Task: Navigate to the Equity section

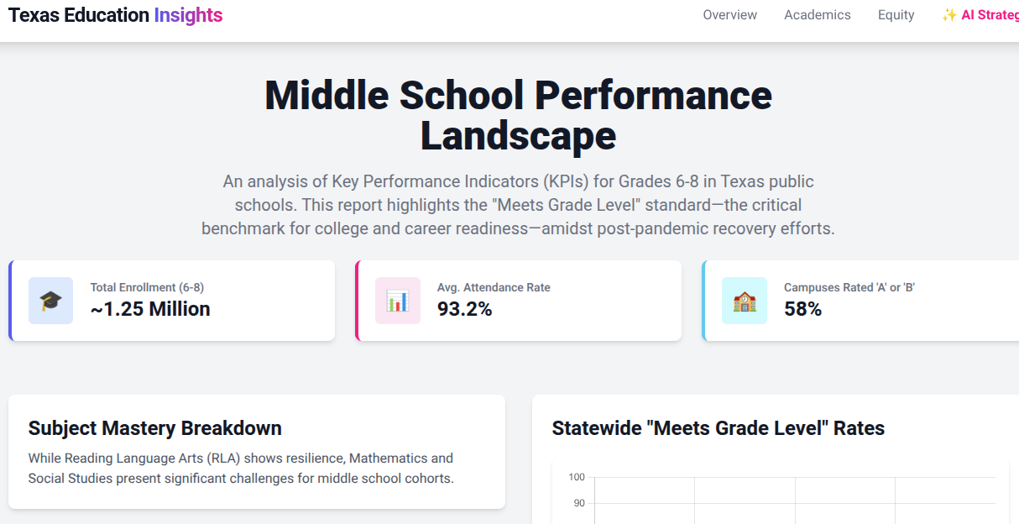Action: coord(896,15)
